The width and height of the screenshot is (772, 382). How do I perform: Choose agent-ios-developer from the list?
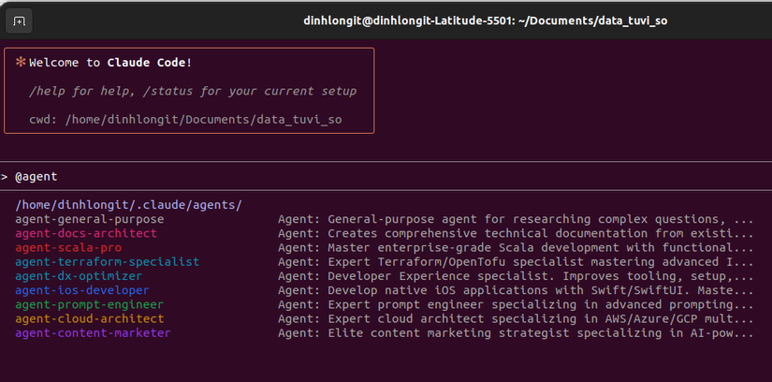tap(82, 290)
